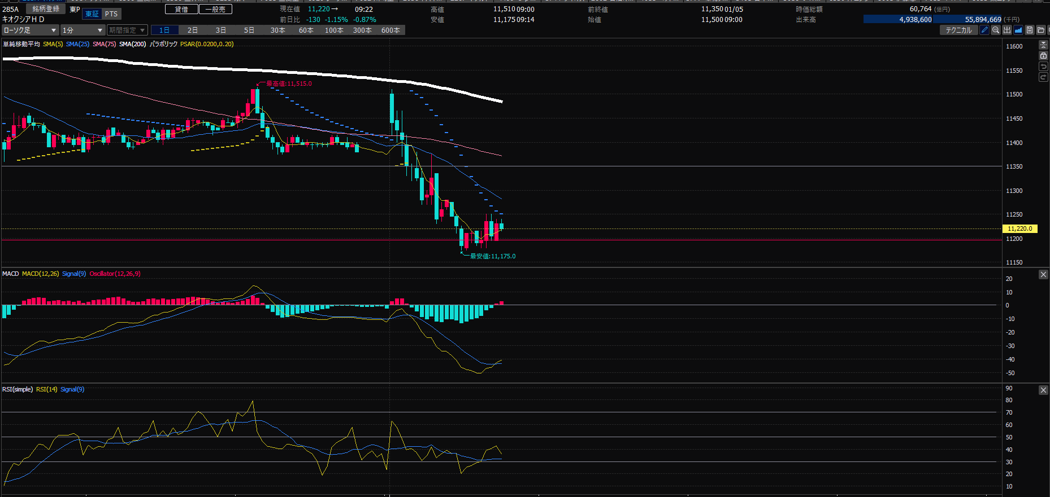Click the magnifier zoom icon

point(996,30)
